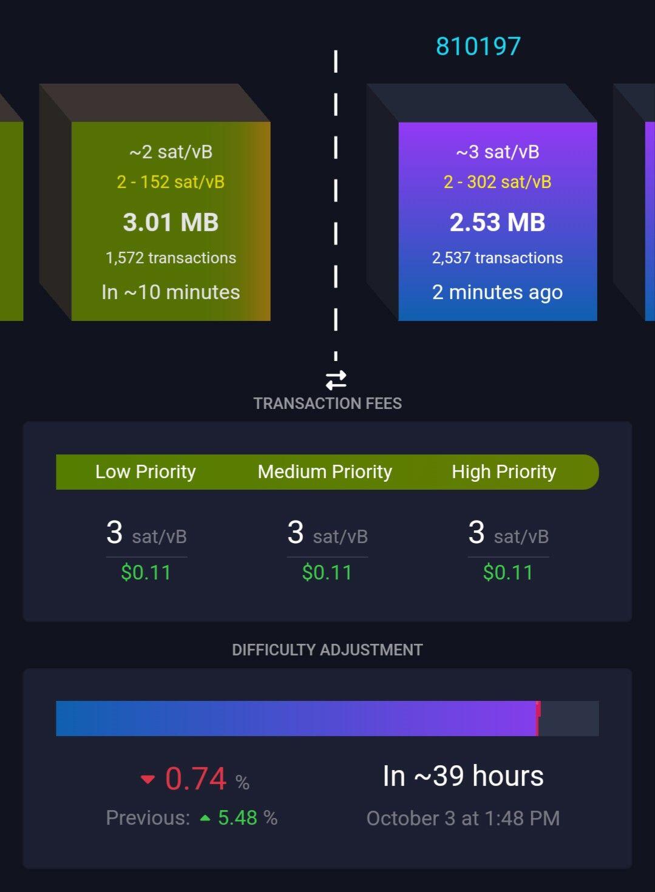Image resolution: width=655 pixels, height=892 pixels.
Task: Click the DIFFICULTY ADJUSTMENT heading
Action: click(327, 650)
